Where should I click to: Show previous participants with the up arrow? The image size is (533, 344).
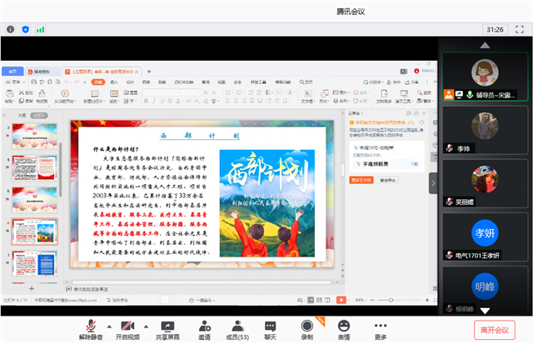click(x=485, y=45)
